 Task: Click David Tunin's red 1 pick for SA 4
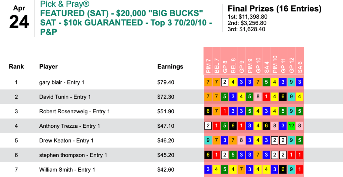(267, 97)
